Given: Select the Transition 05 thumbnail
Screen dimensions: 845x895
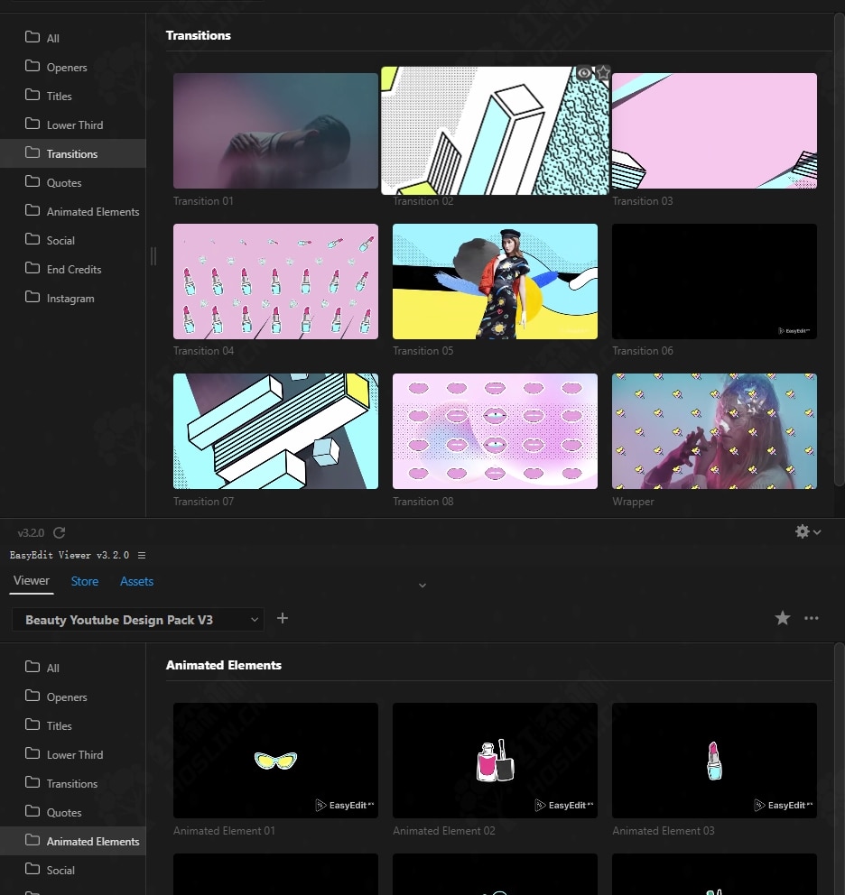Looking at the screenshot, I should (x=495, y=281).
